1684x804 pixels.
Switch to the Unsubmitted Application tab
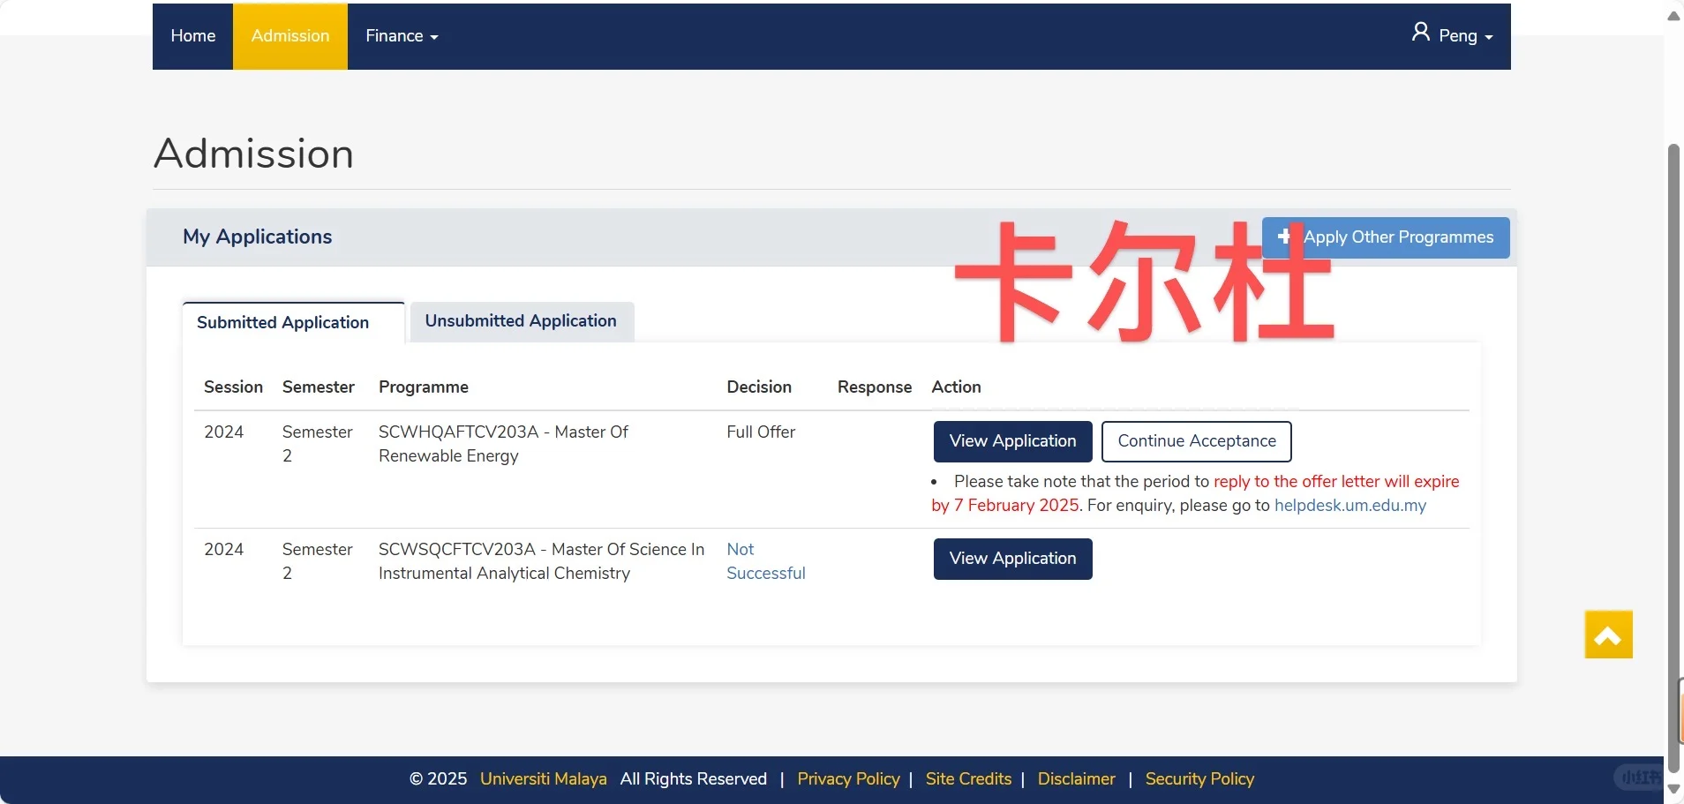coord(520,320)
